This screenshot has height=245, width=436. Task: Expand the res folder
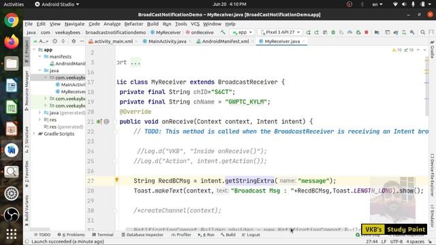(40, 120)
